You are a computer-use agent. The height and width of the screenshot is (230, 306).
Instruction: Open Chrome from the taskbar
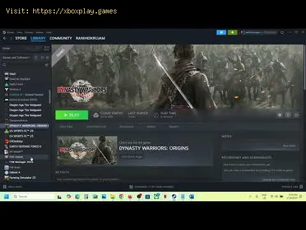tap(121, 196)
